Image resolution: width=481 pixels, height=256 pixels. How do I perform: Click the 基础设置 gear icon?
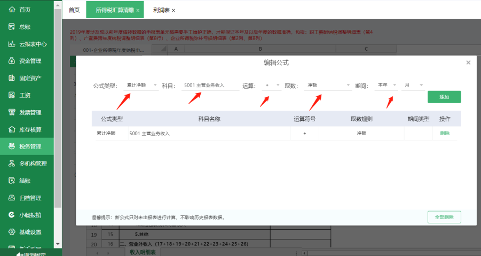click(11, 232)
